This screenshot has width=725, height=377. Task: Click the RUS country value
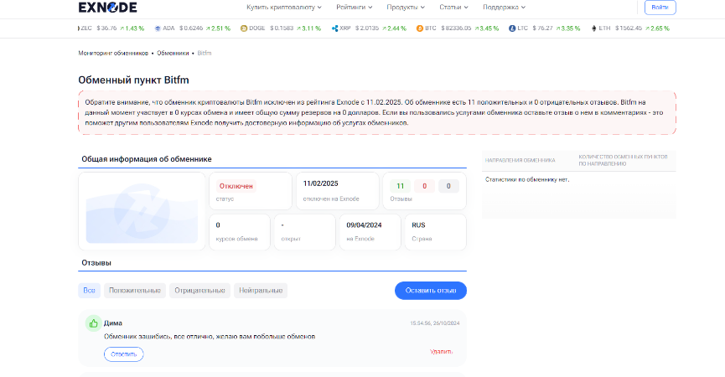[x=418, y=225]
